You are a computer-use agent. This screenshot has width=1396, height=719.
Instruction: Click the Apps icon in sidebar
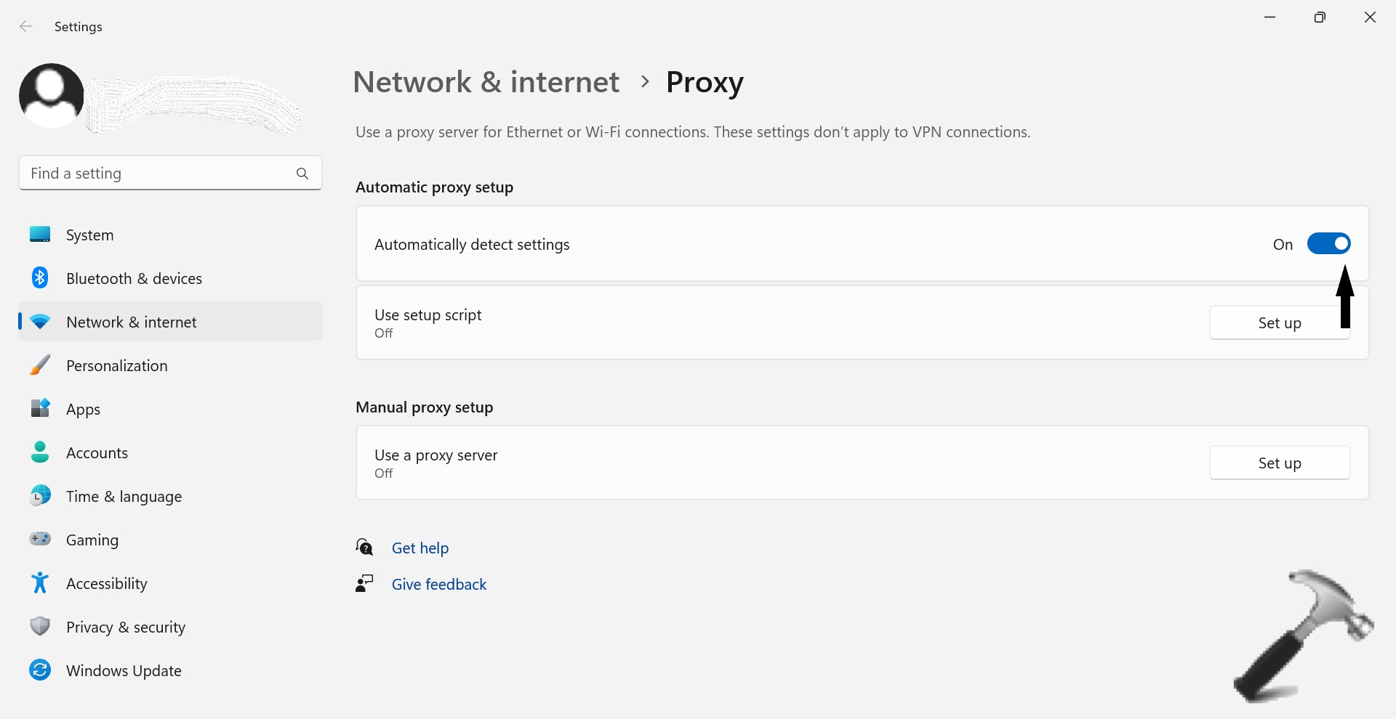coord(40,409)
